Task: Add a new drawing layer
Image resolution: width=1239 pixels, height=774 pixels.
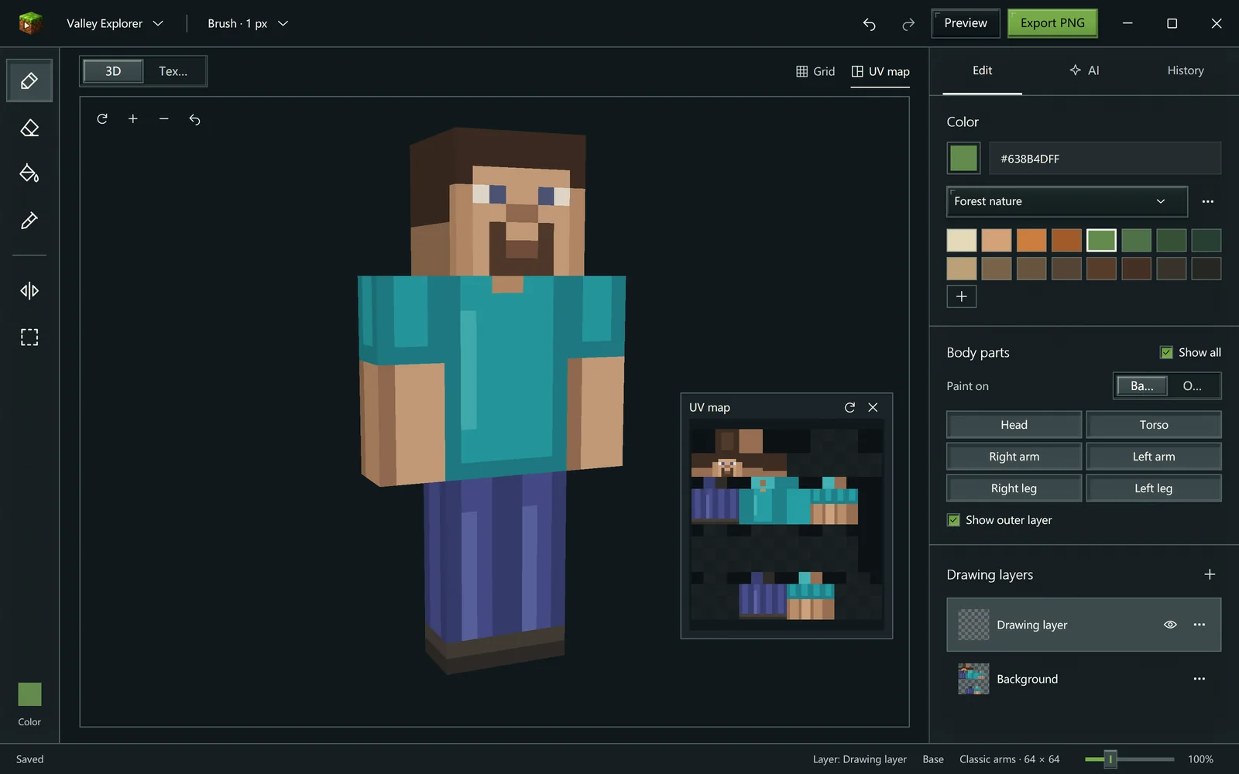Action: click(x=1210, y=574)
